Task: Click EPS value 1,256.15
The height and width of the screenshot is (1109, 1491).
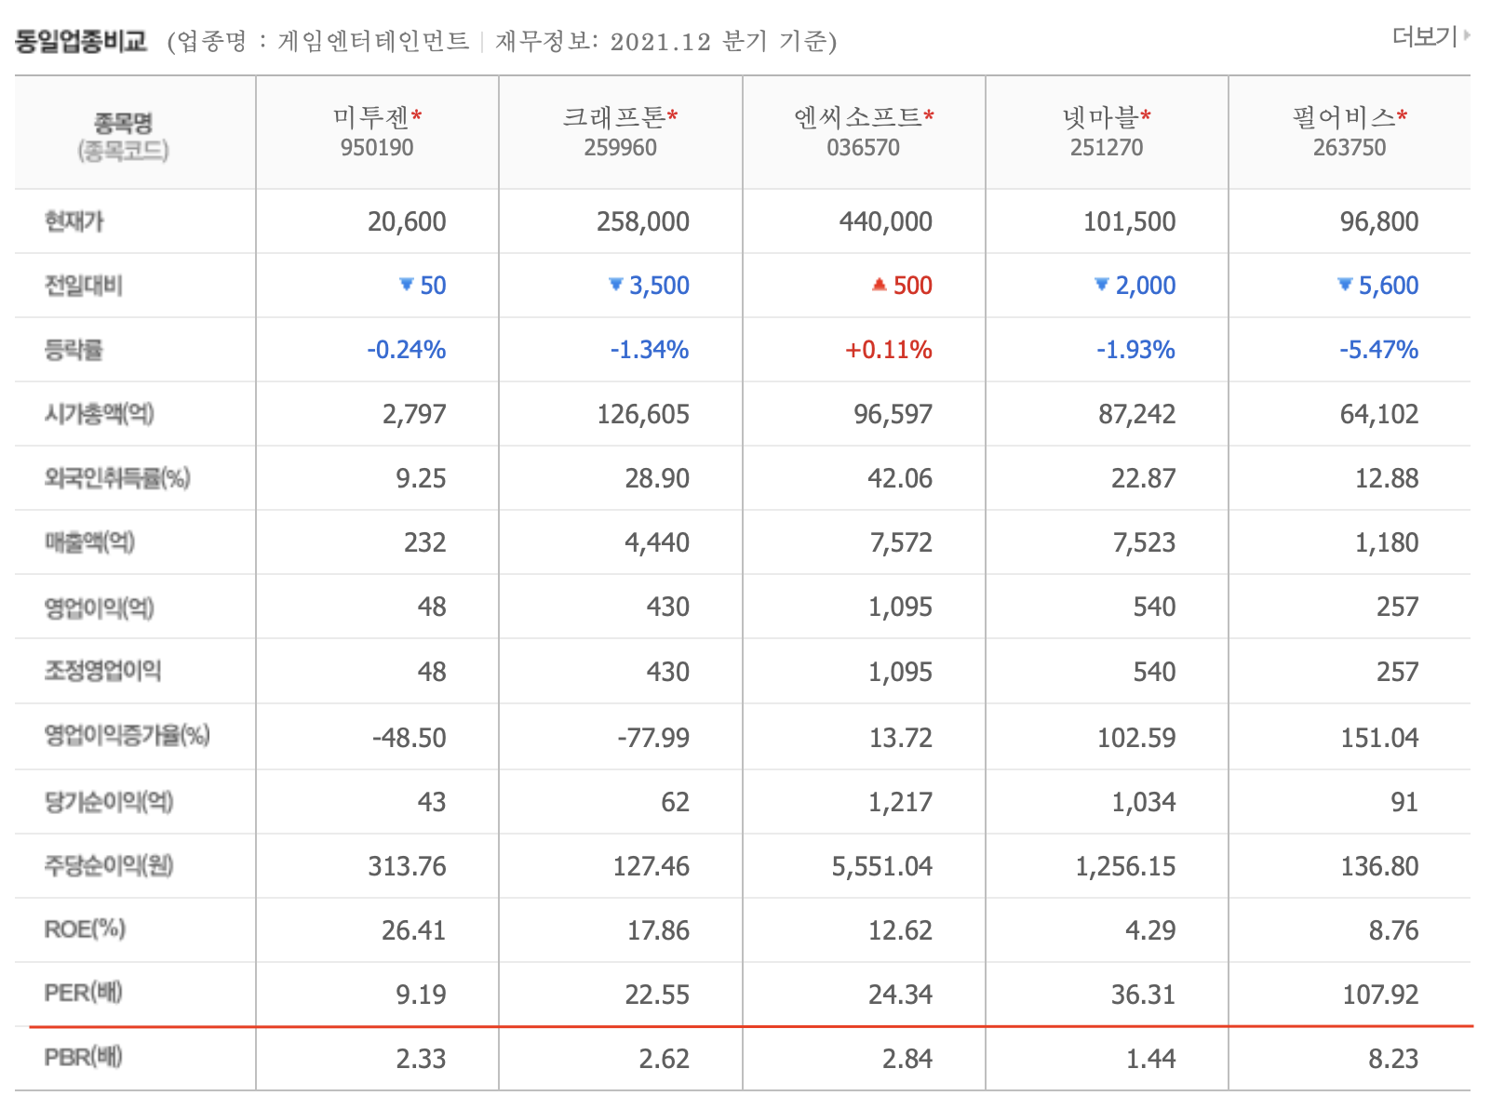Action: pyautogui.click(x=1126, y=866)
